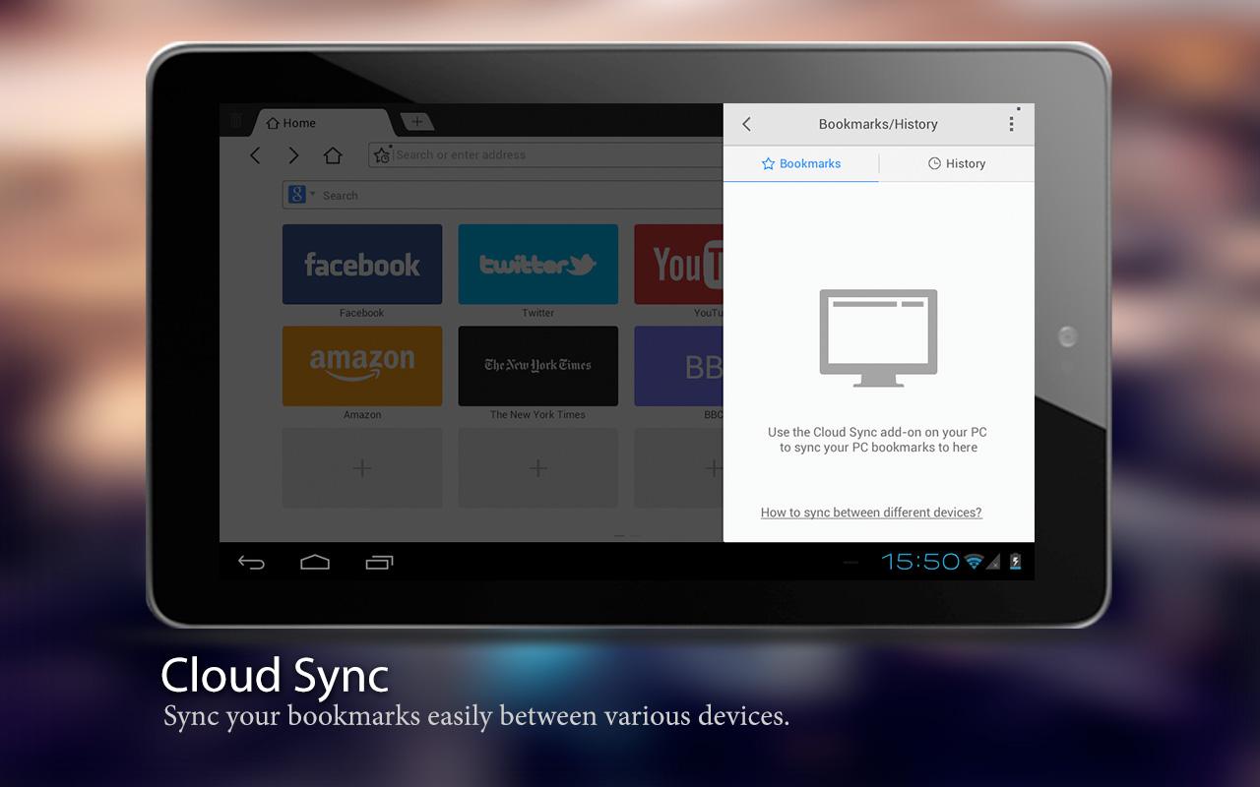Open the Bookmarks/History overflow menu

1011,124
